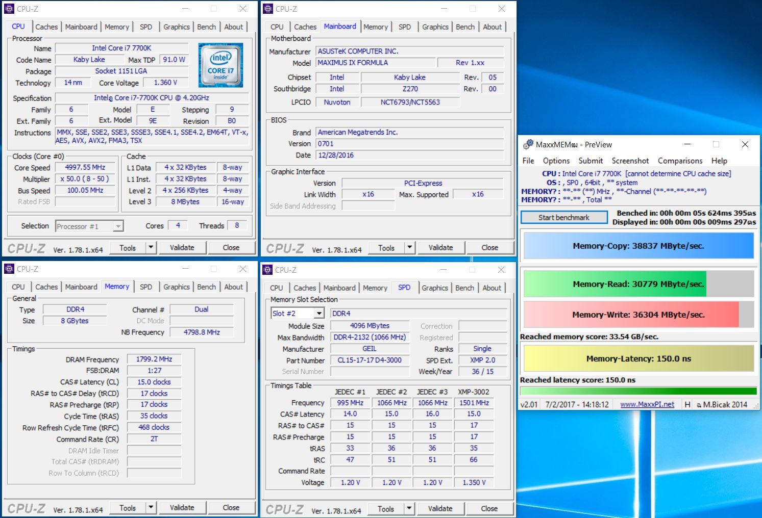Click Memory-Read 30779 MByte/sec result bar
This screenshot has height=518, width=762.
click(638, 284)
